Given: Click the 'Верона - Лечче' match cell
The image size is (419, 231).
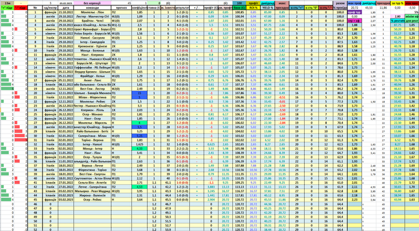Looking at the screenshot, I should point(92,166).
